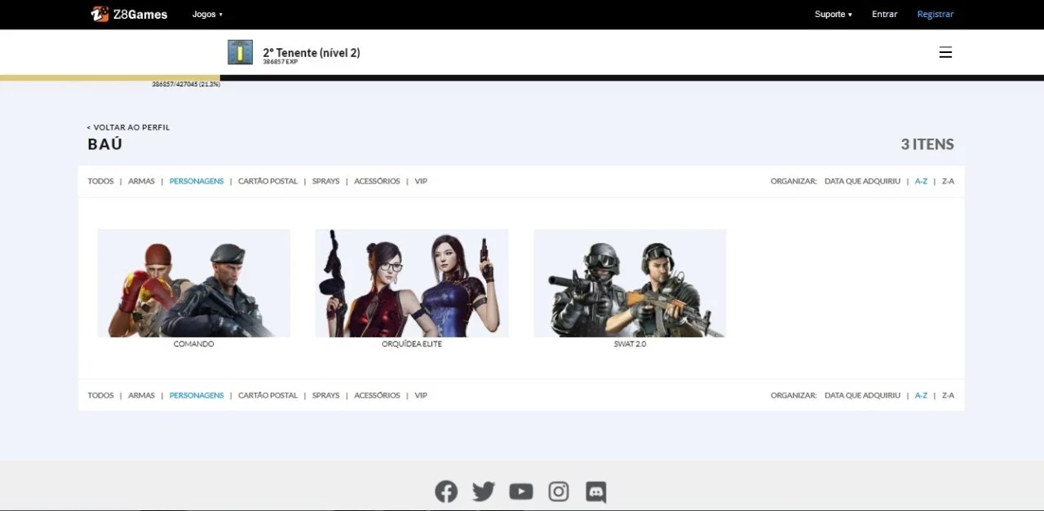Open the YouTube social icon
1044x511 pixels.
point(521,491)
